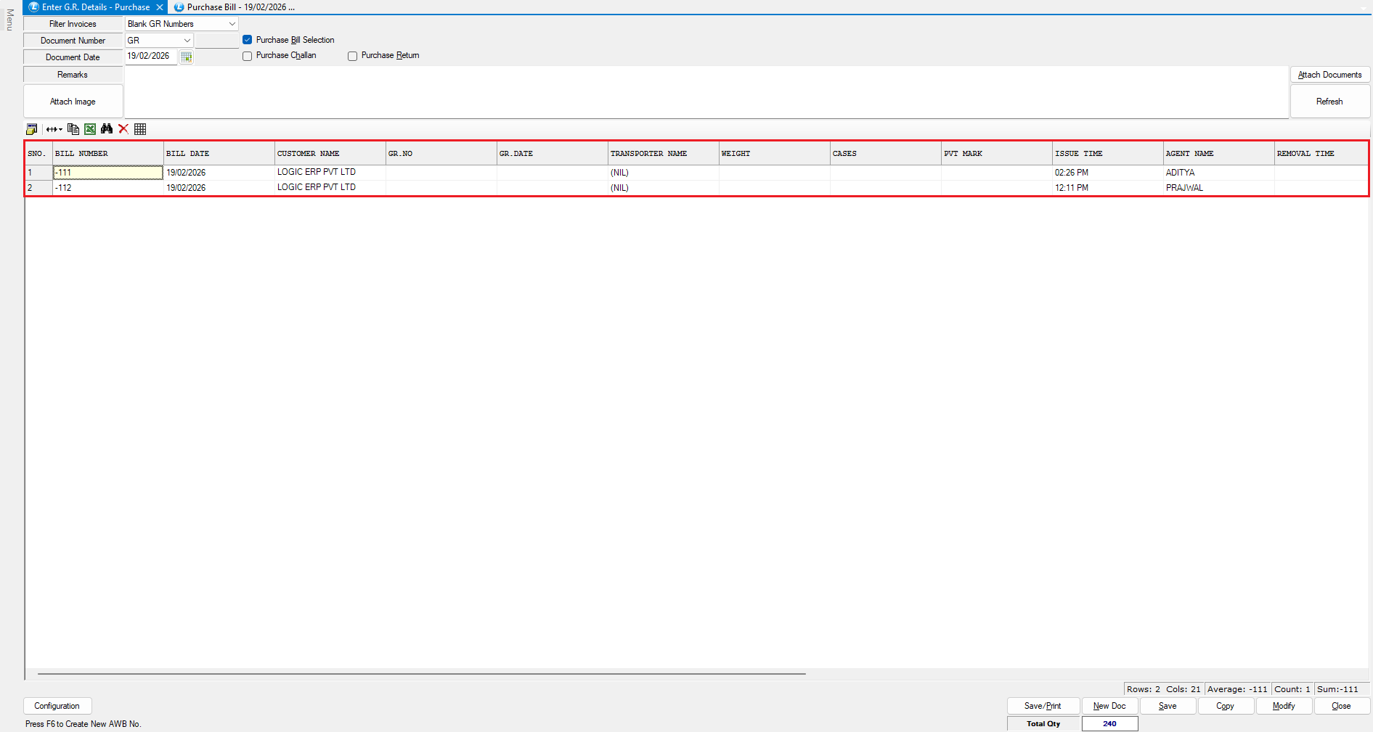Click the horizontal scrollbar below the grid
Image resolution: width=1373 pixels, height=732 pixels.
pyautogui.click(x=421, y=674)
